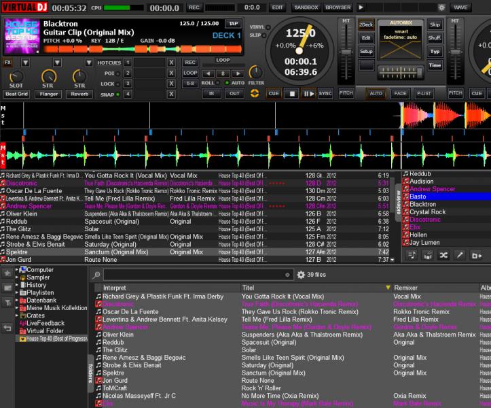Viewport: 491px width, 408px height.
Task: Click the filter funnel icon in browser sidebar
Action: (x=7, y=303)
